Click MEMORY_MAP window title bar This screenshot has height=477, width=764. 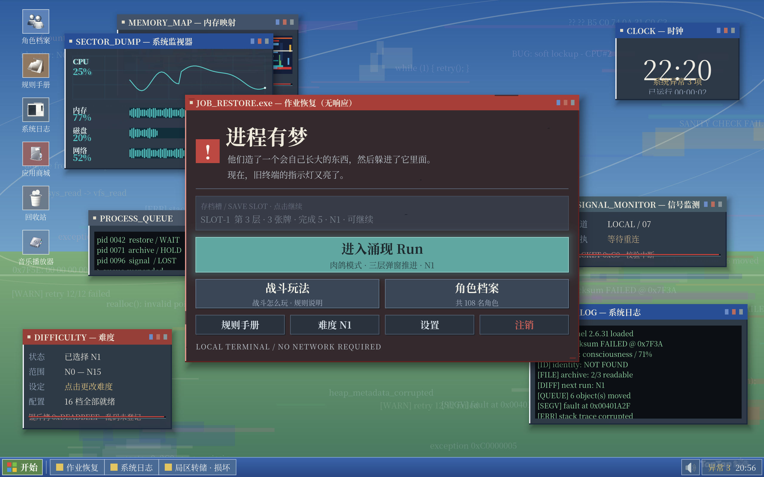(207, 22)
